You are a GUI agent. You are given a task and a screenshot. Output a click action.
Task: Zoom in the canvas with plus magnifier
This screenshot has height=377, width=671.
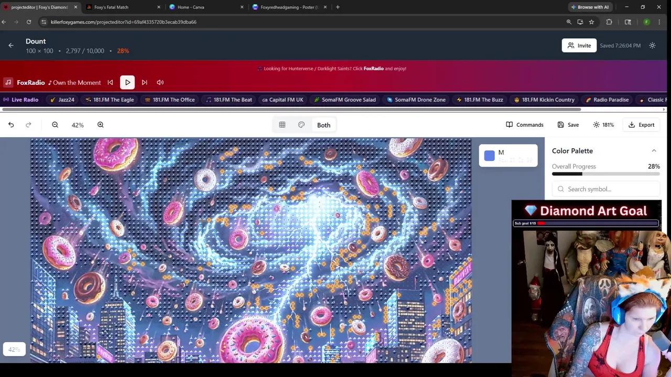coord(100,125)
